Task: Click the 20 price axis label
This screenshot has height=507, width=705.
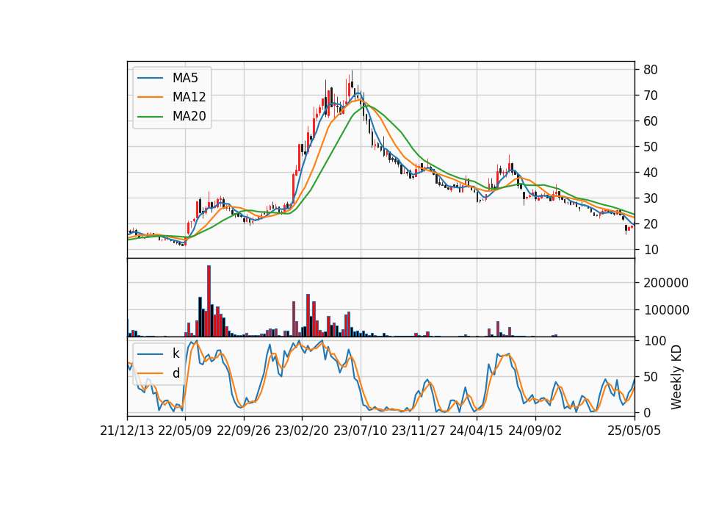Action: [651, 224]
